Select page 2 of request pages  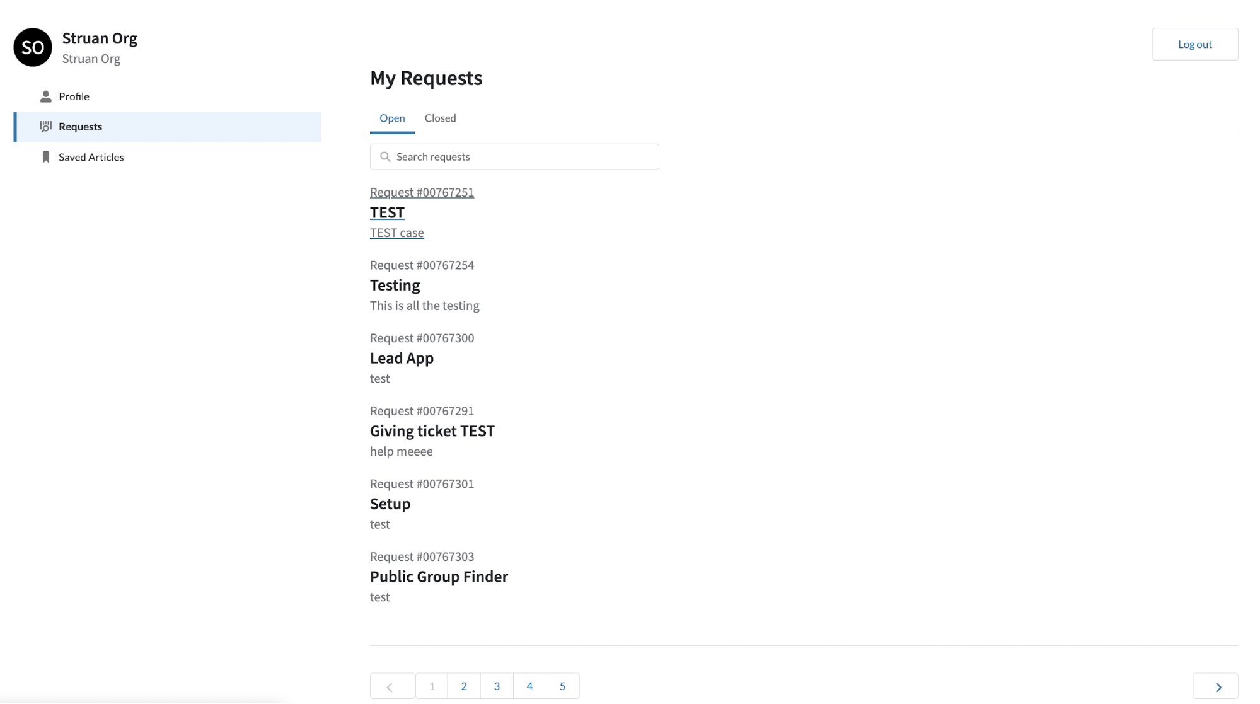coord(464,686)
